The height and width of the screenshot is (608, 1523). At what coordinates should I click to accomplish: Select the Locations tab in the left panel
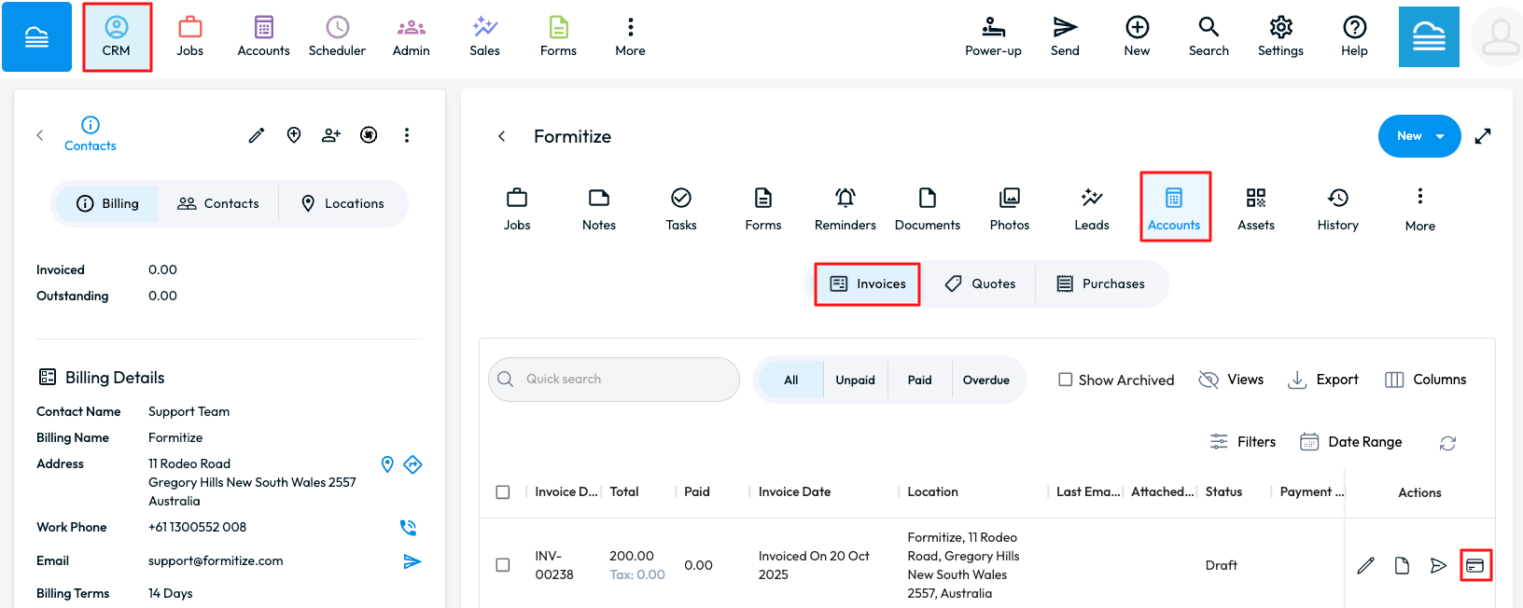click(342, 203)
